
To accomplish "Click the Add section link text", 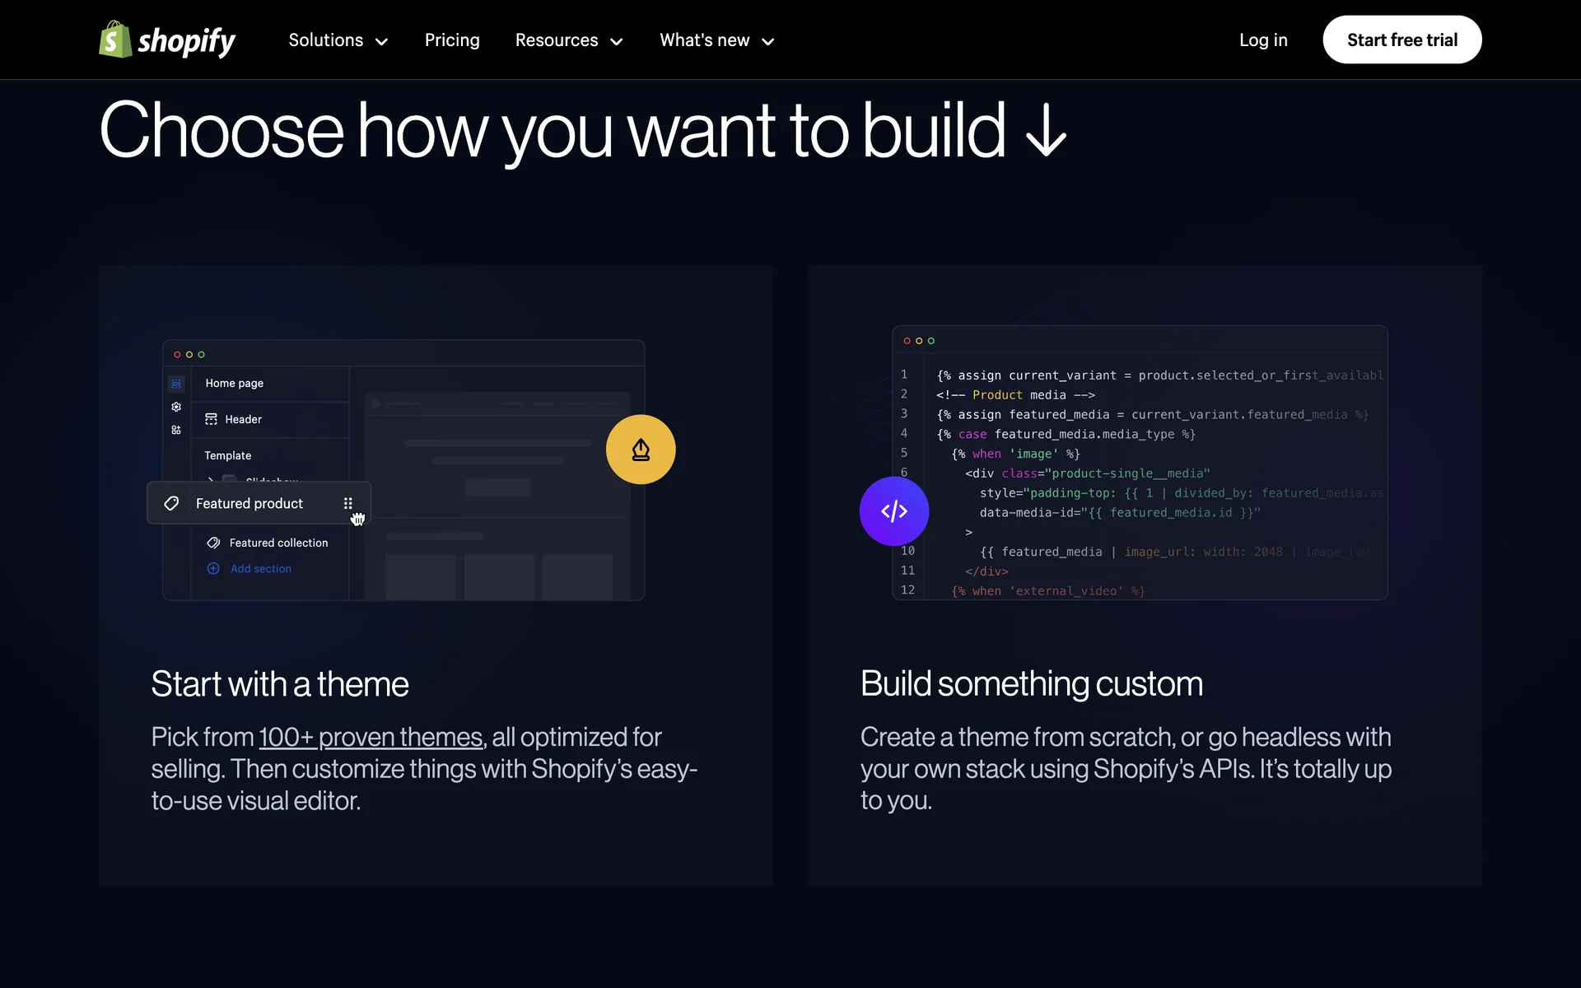I will pyautogui.click(x=261, y=569).
